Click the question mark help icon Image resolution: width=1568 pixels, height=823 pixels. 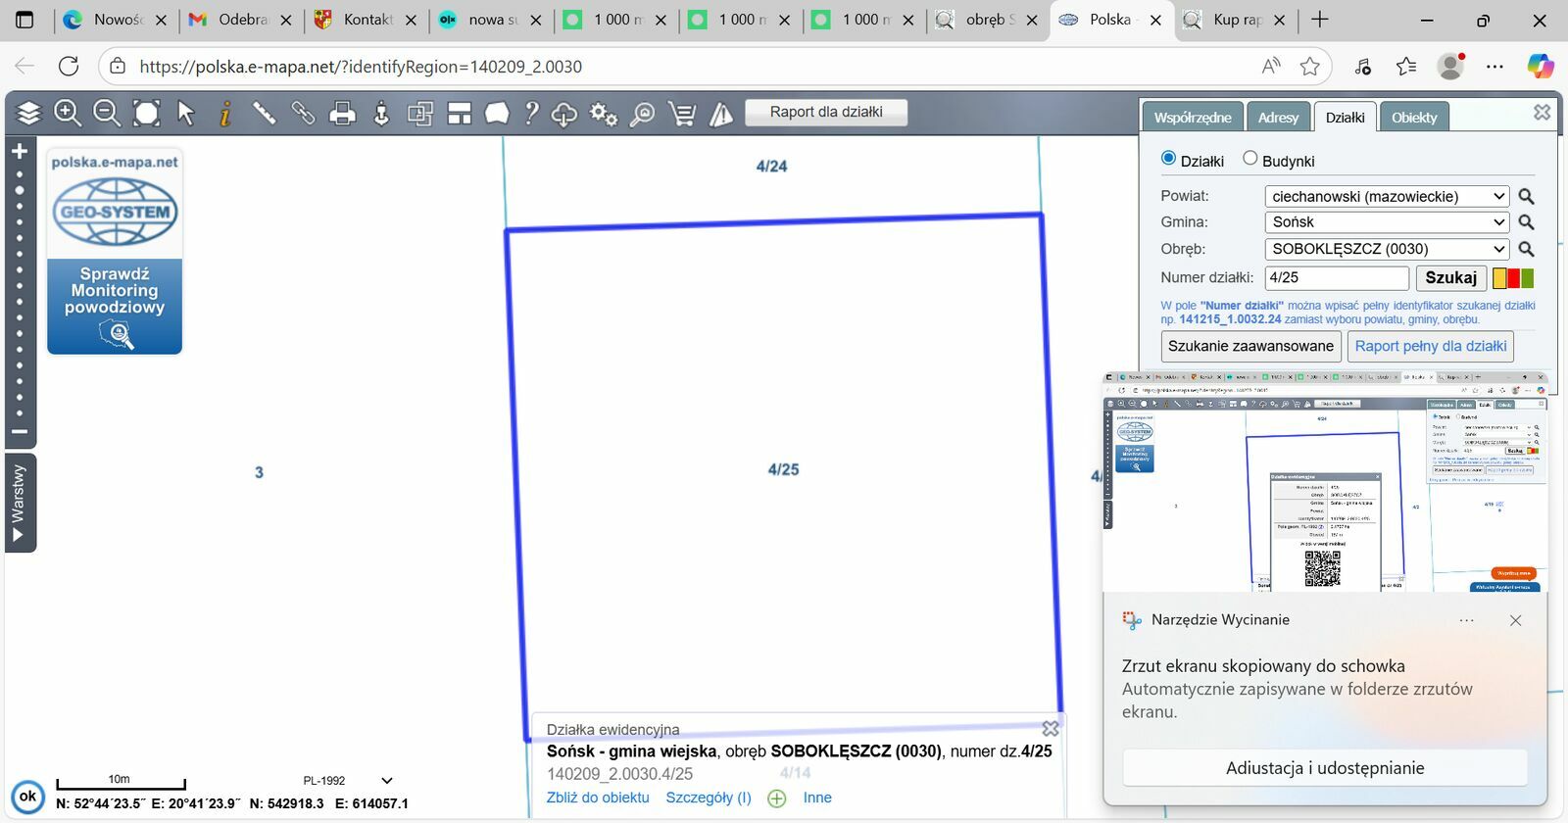click(531, 113)
